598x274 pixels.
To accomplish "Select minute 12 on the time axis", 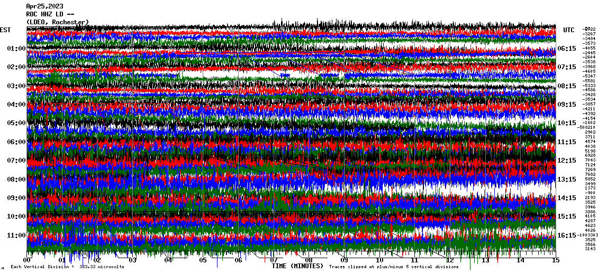I will pyautogui.click(x=450, y=260).
